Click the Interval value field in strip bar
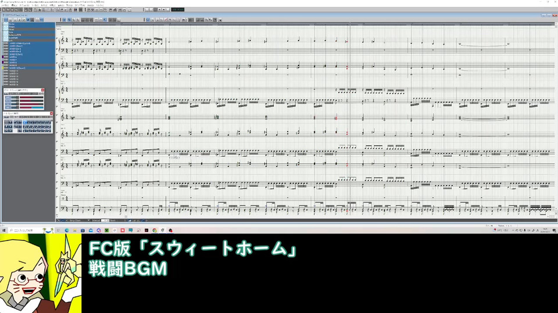This screenshot has width=558, height=313. (x=105, y=220)
